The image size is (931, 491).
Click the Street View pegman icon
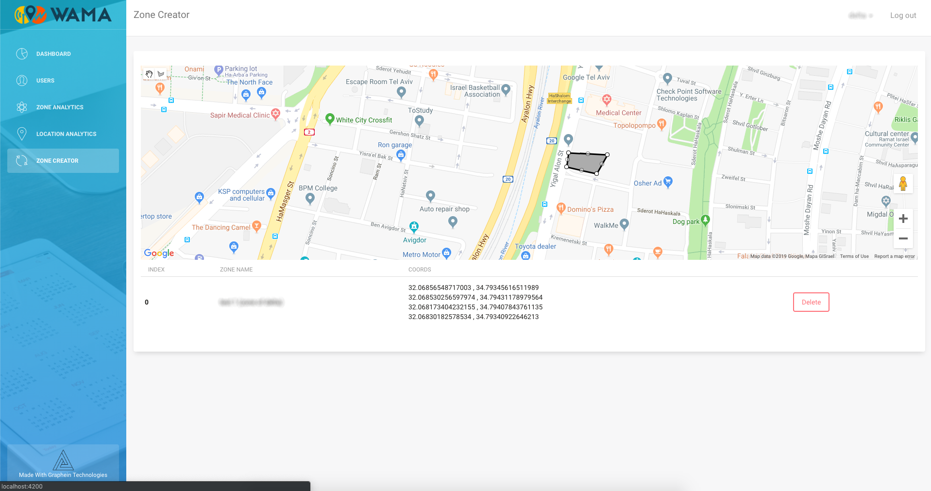903,184
